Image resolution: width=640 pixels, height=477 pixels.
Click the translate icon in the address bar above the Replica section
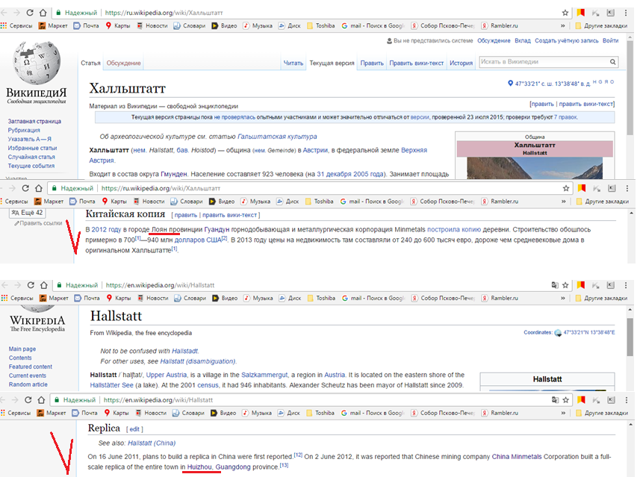point(555,400)
